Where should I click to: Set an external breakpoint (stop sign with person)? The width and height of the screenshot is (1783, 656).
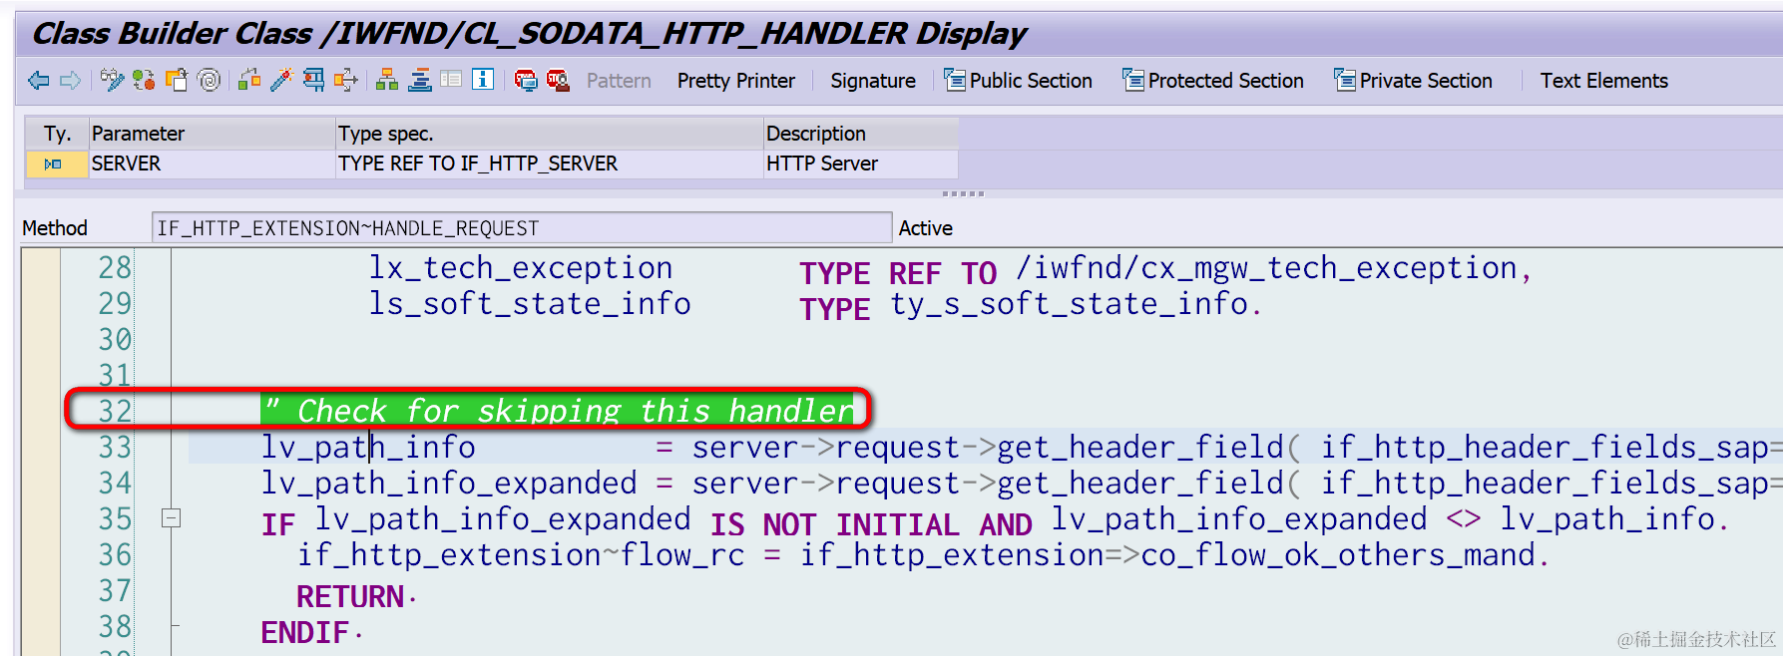tap(558, 81)
